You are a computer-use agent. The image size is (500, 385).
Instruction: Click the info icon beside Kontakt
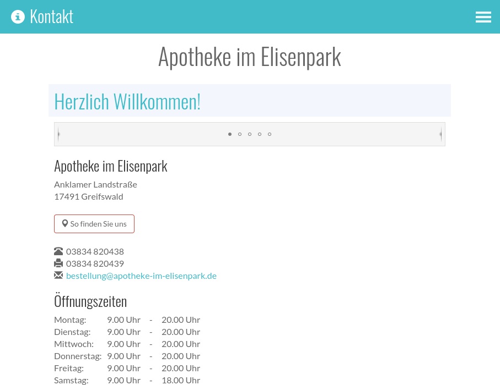18,16
